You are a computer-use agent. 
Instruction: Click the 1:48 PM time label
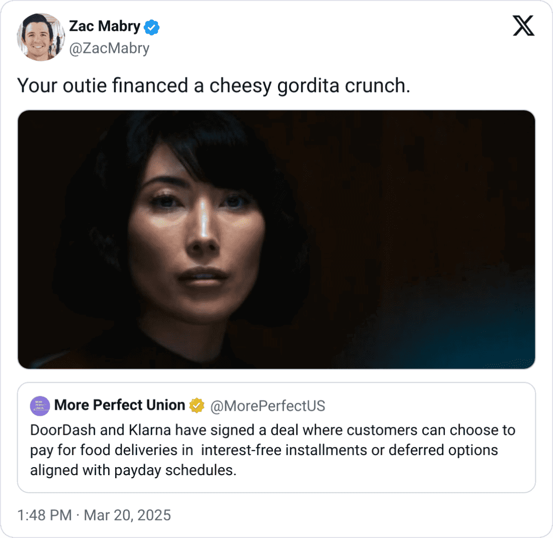click(43, 515)
